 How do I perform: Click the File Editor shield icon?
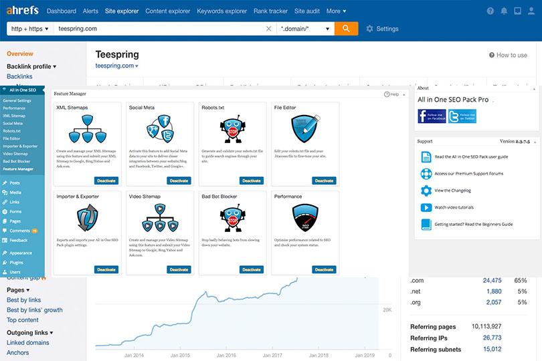pos(305,128)
